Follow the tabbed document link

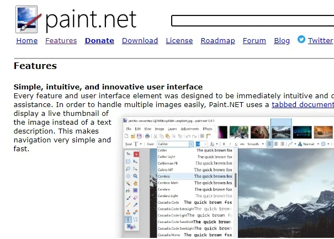(x=303, y=104)
